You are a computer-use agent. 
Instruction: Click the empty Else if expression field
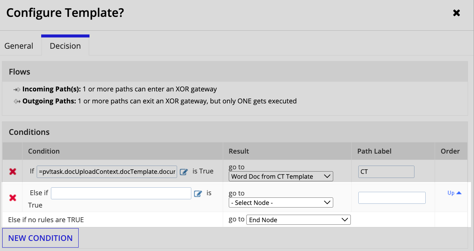(121, 193)
